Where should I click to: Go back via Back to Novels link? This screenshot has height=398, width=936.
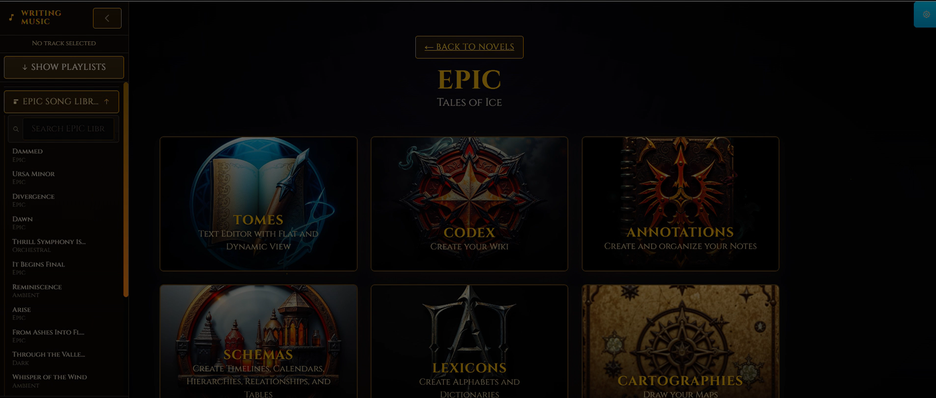469,47
